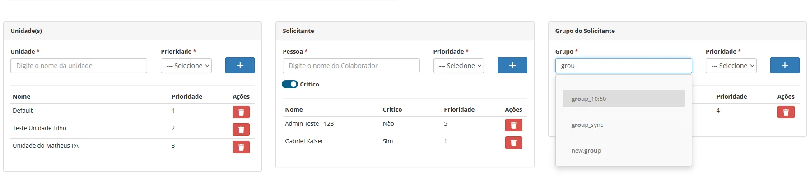
Task: Click the Grupo field containing grou
Action: click(x=624, y=66)
